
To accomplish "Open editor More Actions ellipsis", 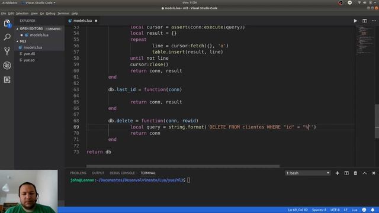I will (374, 21).
